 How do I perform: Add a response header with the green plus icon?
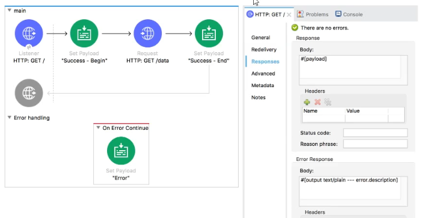point(307,102)
